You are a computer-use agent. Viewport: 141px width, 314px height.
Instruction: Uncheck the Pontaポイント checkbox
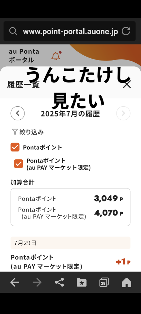tap(15, 147)
